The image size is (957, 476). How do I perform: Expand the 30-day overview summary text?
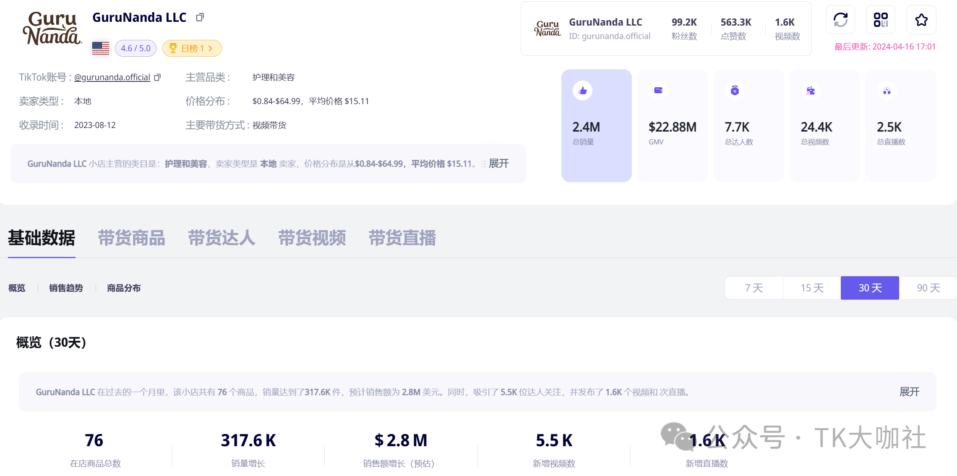[x=909, y=392]
